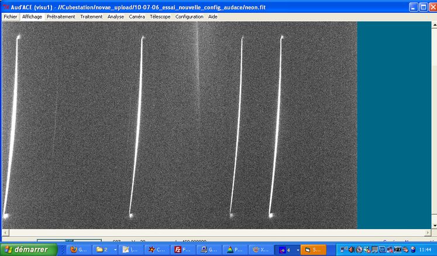Expand the folder group dropdown arrow

(x=115, y=250)
